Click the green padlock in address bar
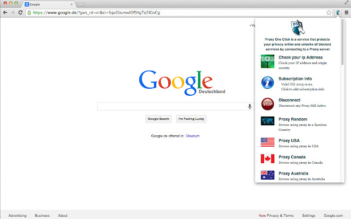Viewport: 351px width, 219px height. [29, 13]
